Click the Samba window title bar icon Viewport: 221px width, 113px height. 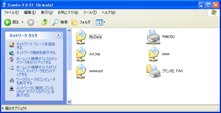click(x=4, y=5)
